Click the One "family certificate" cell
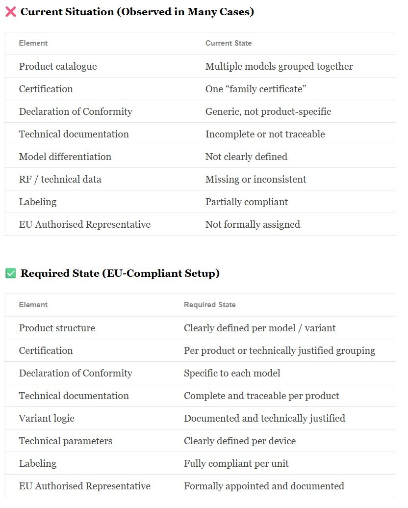Image resolution: width=408 pixels, height=508 pixels. 255,89
